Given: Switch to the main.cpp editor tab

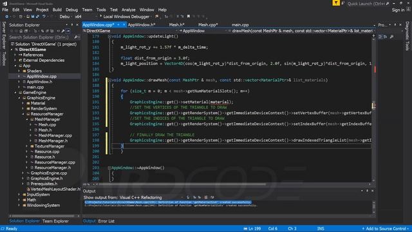Looking at the screenshot, I should tap(240, 24).
